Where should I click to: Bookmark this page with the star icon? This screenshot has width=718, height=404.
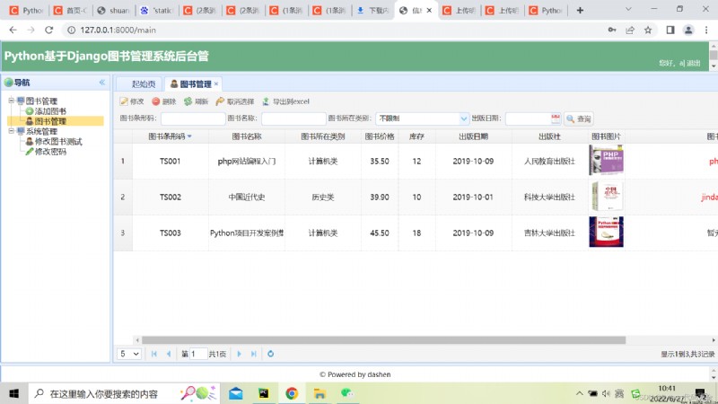[x=648, y=30]
